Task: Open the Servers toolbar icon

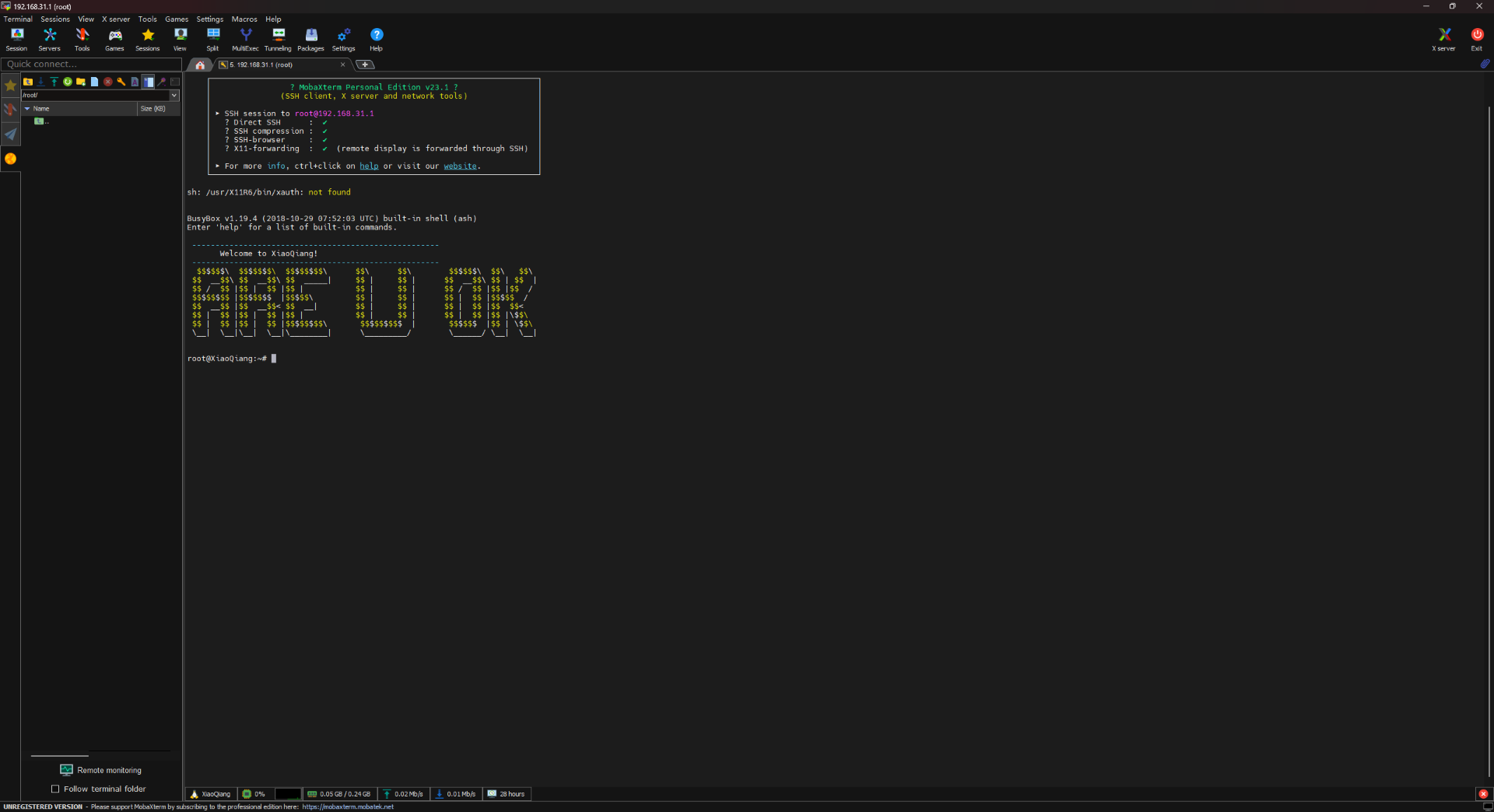Action: pos(50,40)
